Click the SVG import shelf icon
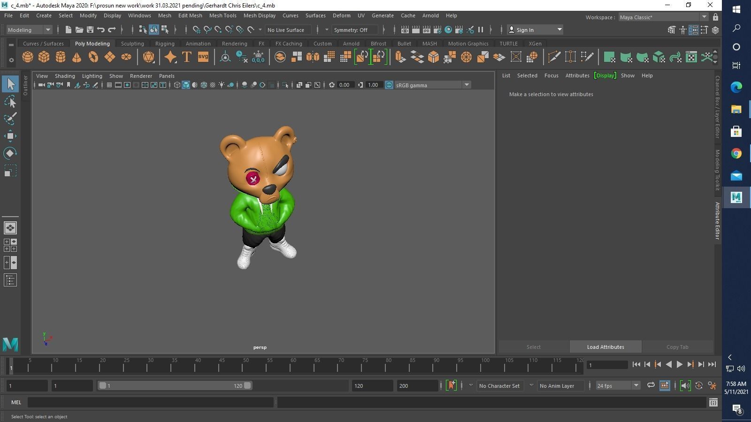751x422 pixels. (x=203, y=57)
